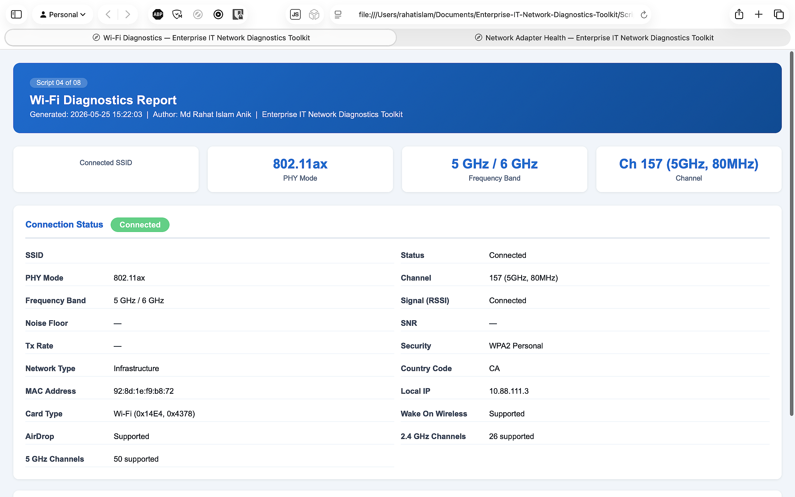This screenshot has height=497, width=795.
Task: Click the grey circle-slash extension icon
Action: tap(198, 14)
